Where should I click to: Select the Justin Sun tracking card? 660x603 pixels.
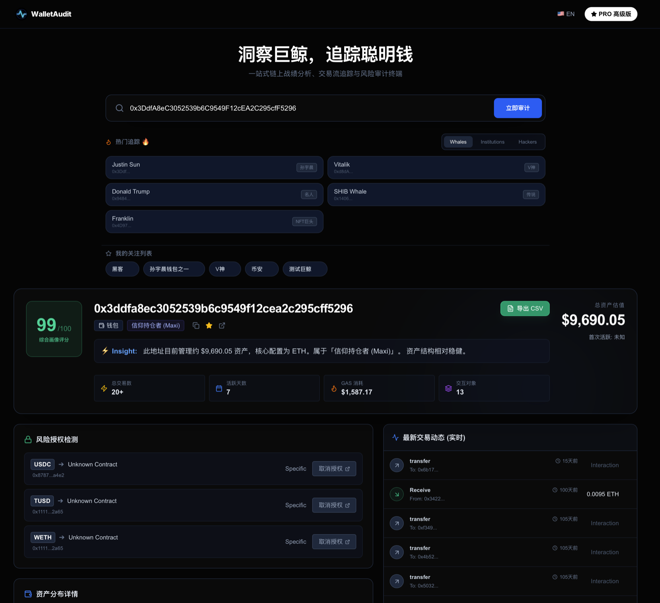click(214, 167)
